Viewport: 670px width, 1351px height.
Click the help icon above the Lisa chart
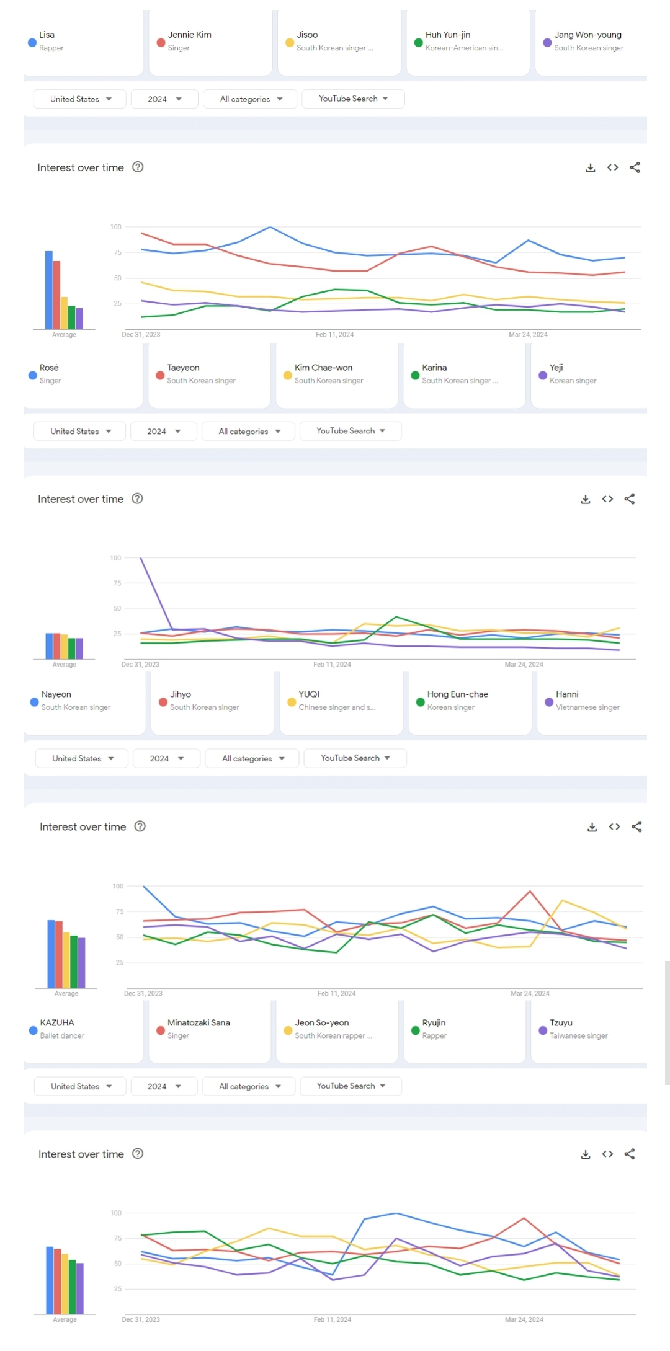point(138,167)
